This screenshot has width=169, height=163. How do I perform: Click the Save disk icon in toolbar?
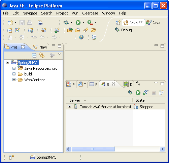tap(22, 23)
